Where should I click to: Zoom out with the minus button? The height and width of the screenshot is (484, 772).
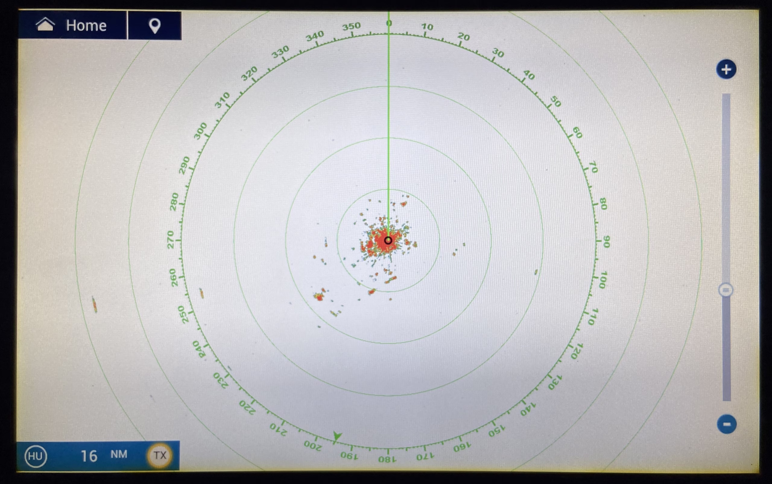click(726, 424)
